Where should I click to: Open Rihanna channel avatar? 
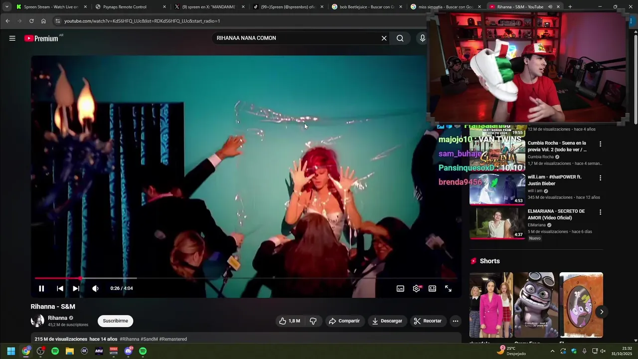point(37,321)
